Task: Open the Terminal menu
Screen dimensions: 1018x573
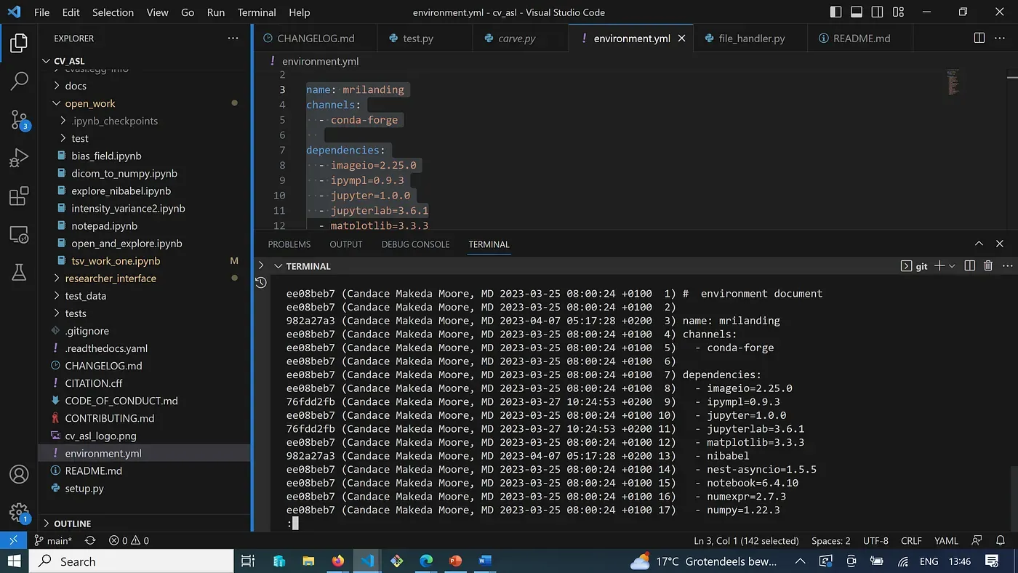Action: tap(257, 12)
